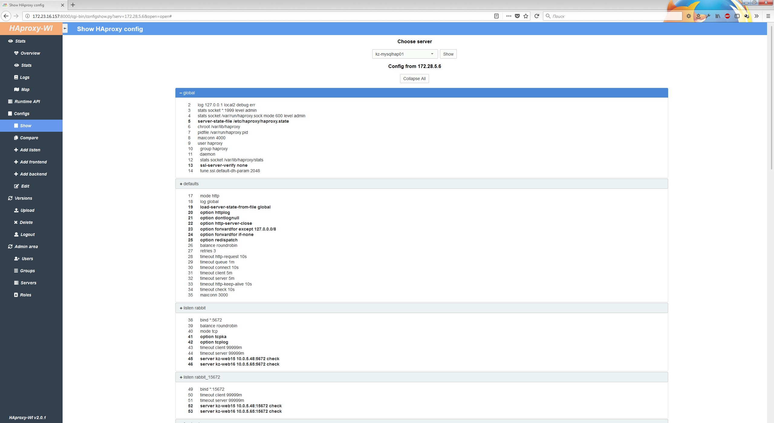774x423 pixels.
Task: Open the Adblock Plus extension icon
Action: coord(727,16)
